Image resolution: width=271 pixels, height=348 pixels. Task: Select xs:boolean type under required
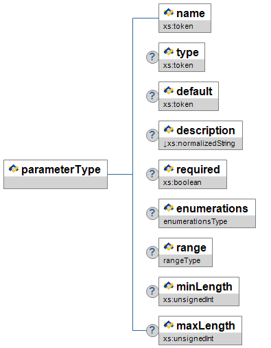[x=182, y=182]
